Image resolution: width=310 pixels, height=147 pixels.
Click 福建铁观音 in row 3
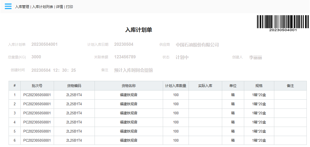[129, 113]
